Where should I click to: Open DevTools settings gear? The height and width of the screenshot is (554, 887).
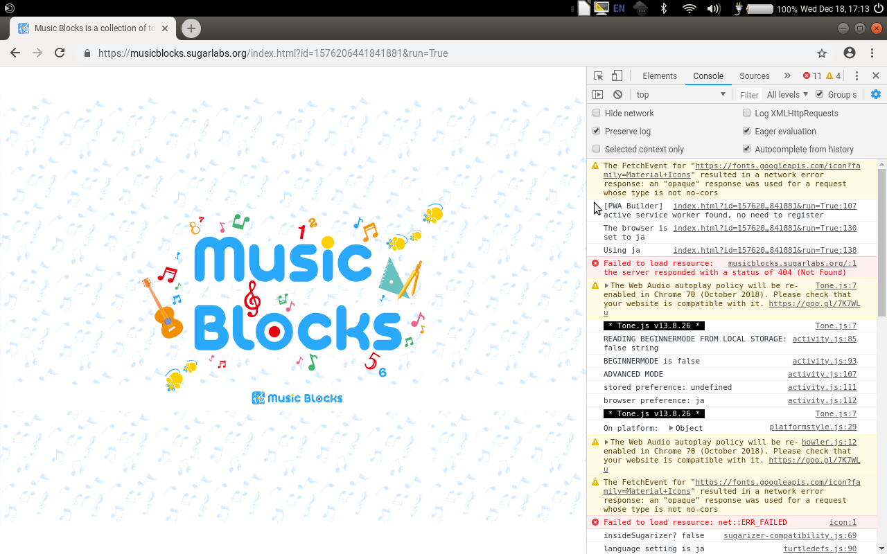coord(875,94)
